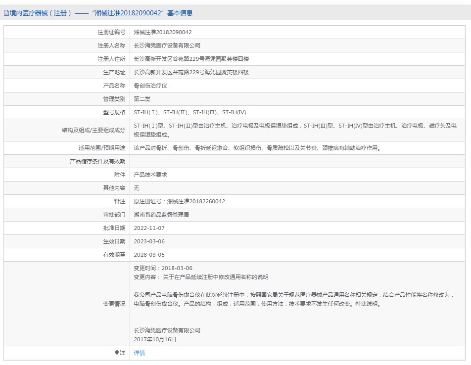Screen dimensions: 471x365
Task: Click the 生产地址 label
Action: pyautogui.click(x=114, y=72)
